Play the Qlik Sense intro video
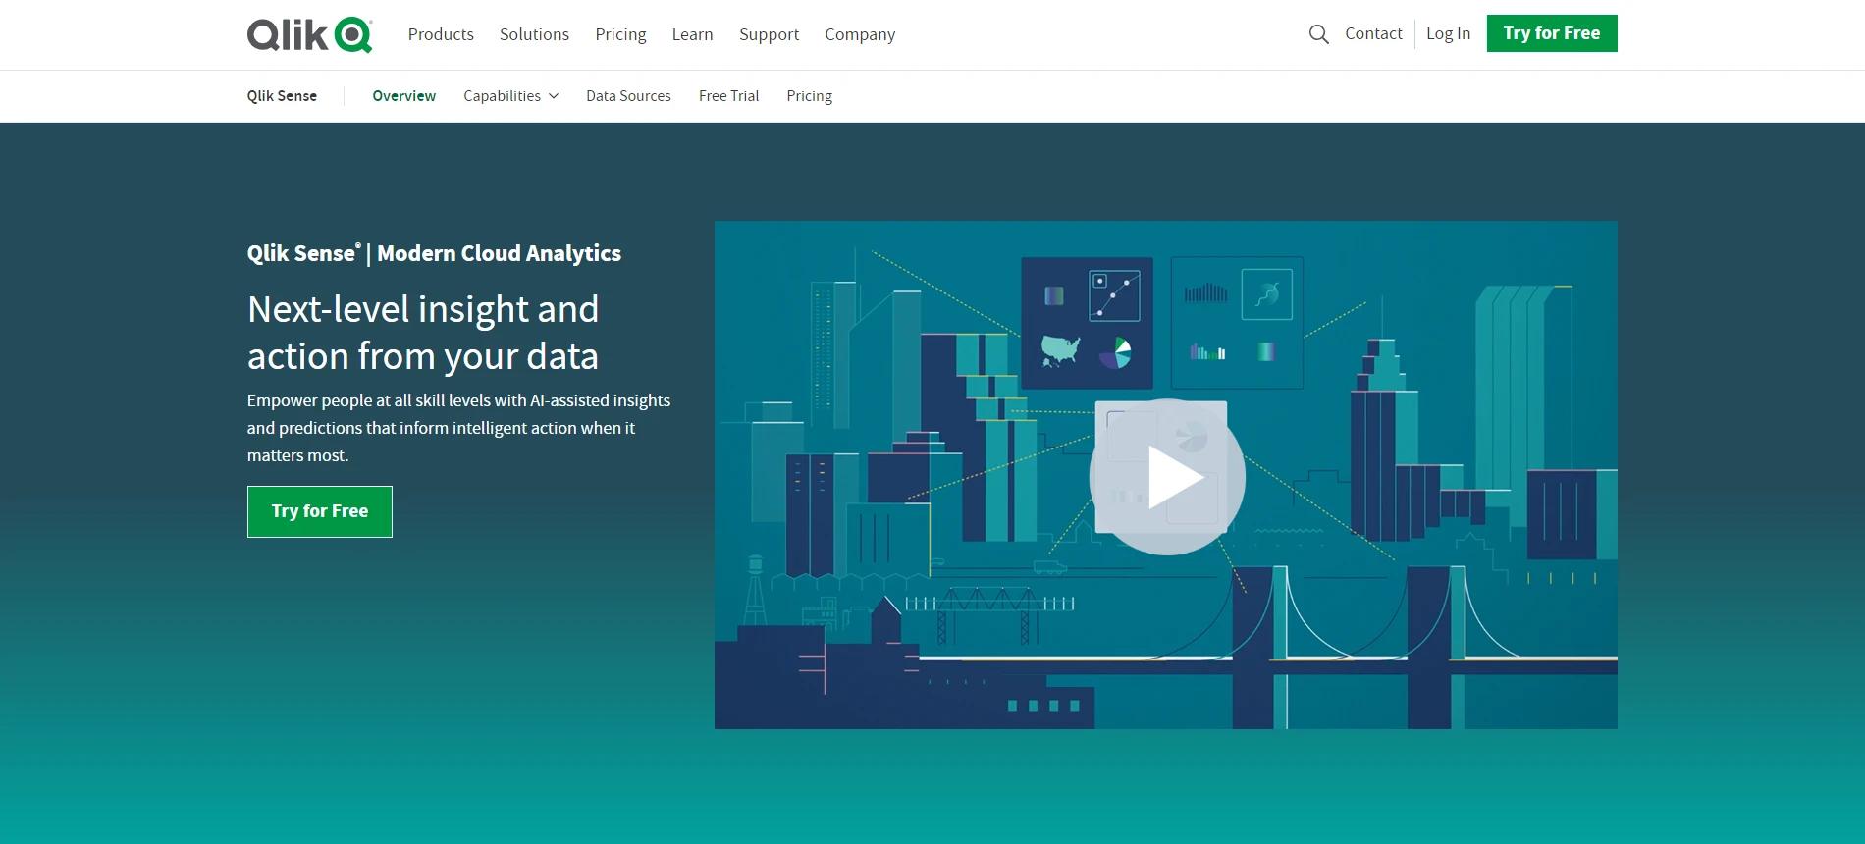The width and height of the screenshot is (1865, 844). tap(1167, 477)
